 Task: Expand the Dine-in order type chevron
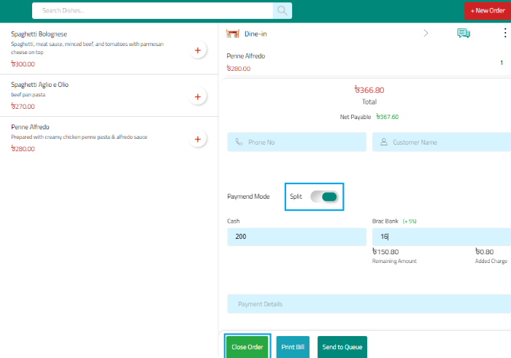click(x=426, y=33)
